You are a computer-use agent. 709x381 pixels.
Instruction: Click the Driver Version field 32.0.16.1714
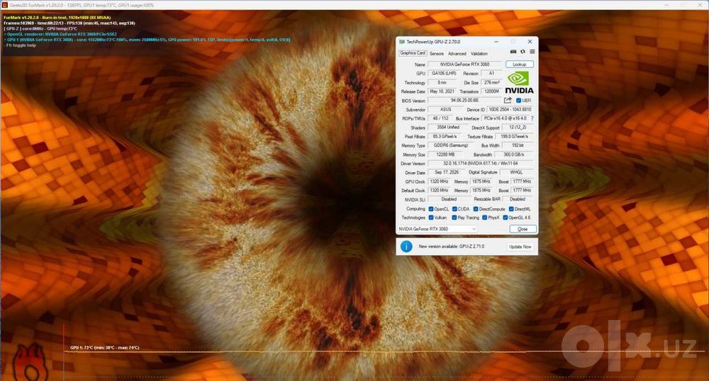tap(481, 164)
